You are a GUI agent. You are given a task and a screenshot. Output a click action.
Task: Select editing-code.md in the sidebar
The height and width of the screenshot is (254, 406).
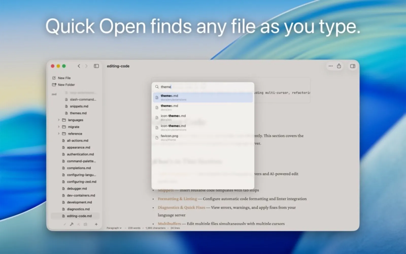(75, 216)
